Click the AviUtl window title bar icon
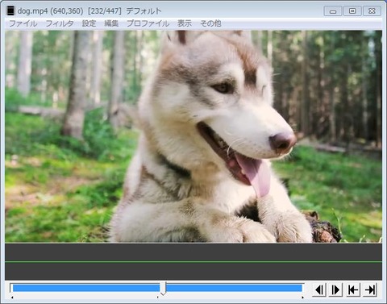 pyautogui.click(x=10, y=11)
